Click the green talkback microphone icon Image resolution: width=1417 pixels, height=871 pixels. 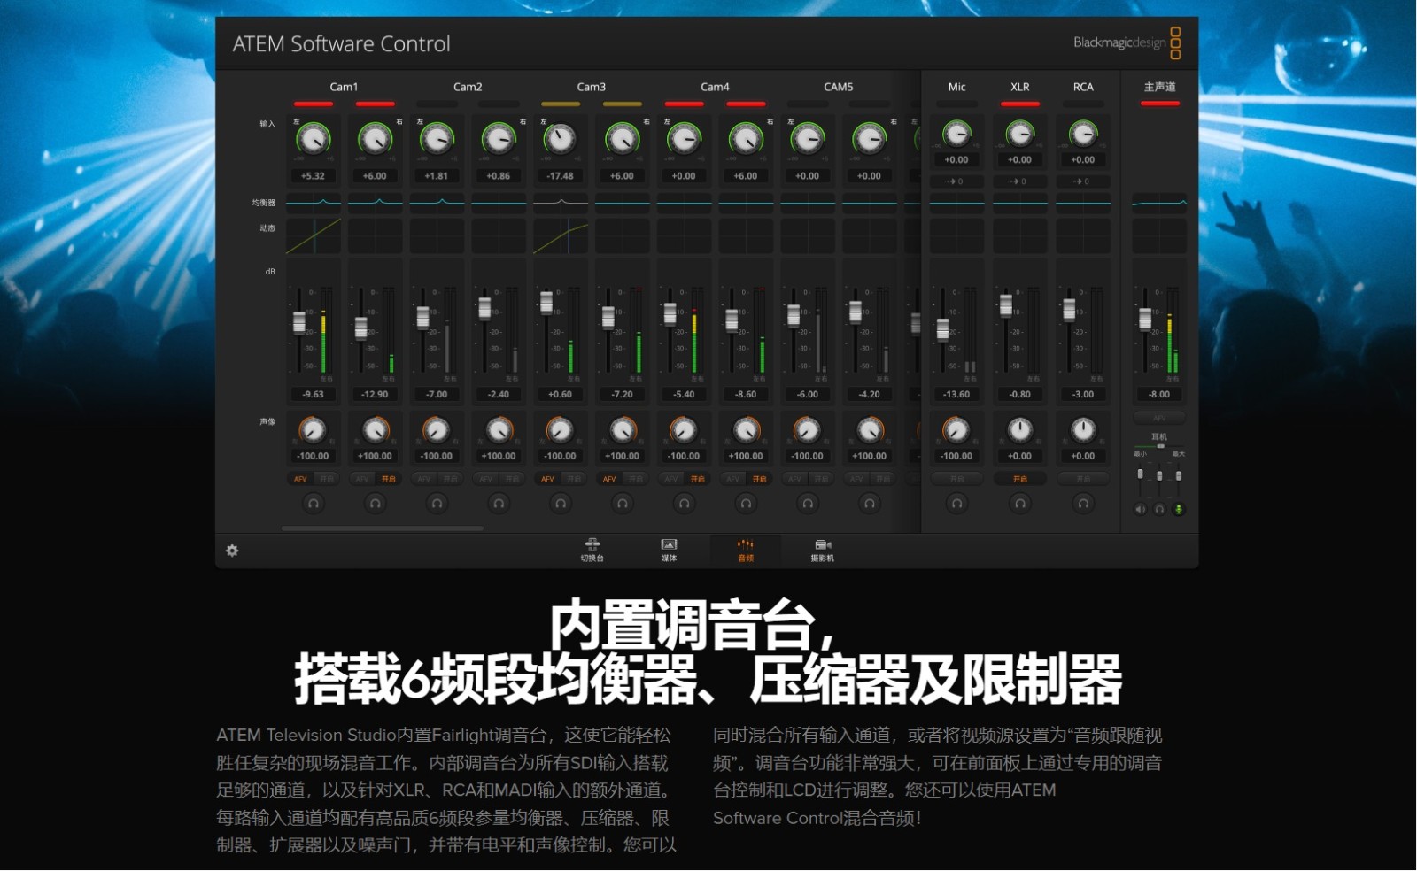[1179, 509]
